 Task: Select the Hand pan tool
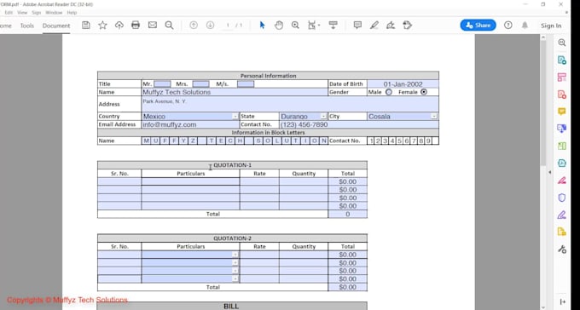click(x=279, y=26)
